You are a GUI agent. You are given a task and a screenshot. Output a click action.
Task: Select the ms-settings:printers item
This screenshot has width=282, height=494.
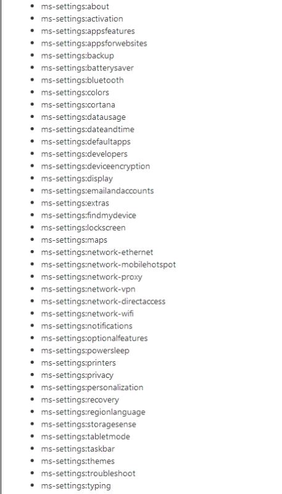coord(78,362)
